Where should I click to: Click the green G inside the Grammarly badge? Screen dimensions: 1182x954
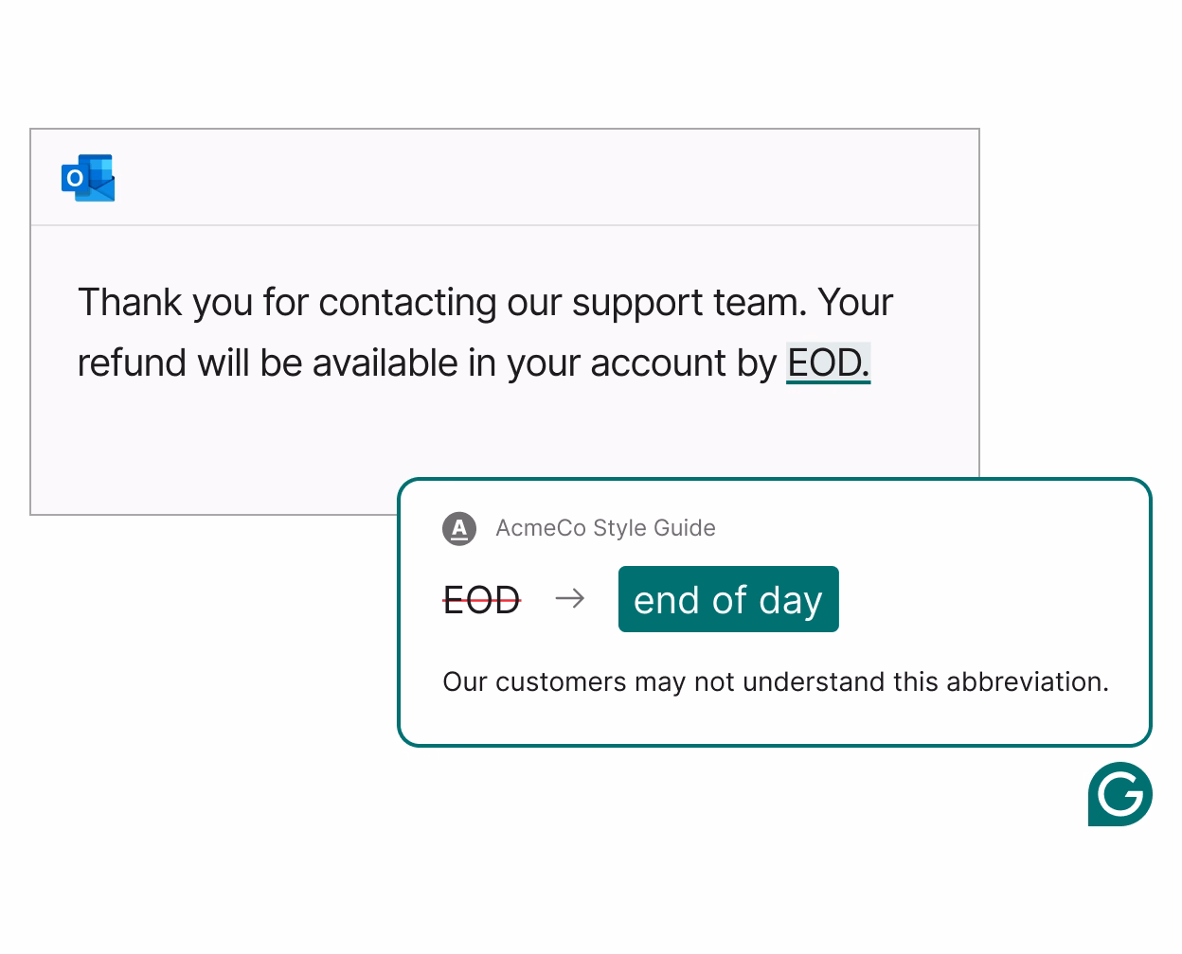1120,795
